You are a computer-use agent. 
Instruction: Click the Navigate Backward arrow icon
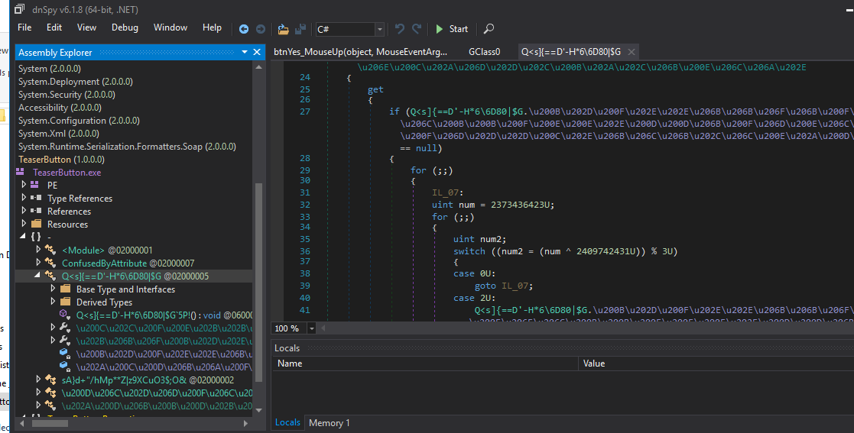click(244, 29)
